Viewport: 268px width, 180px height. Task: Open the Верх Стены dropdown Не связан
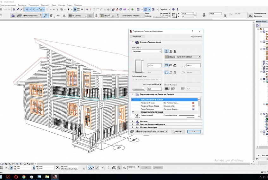point(146,51)
